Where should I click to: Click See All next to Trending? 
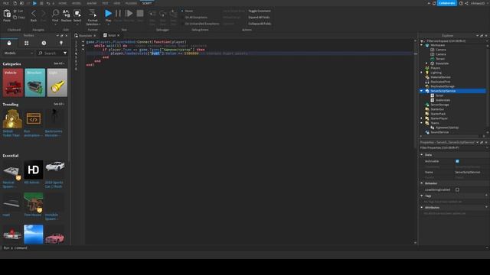click(x=59, y=104)
